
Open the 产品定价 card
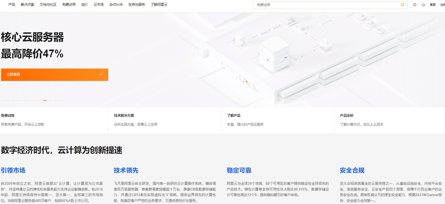(390, 120)
